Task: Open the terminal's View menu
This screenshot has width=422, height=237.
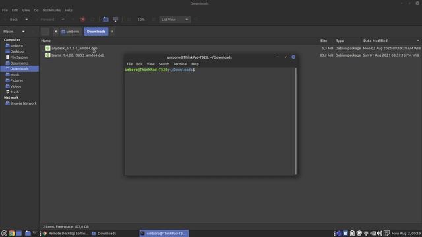Action: pyautogui.click(x=150, y=64)
